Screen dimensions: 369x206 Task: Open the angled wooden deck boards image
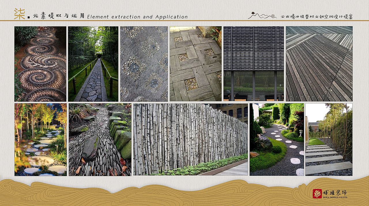[x=319, y=64]
